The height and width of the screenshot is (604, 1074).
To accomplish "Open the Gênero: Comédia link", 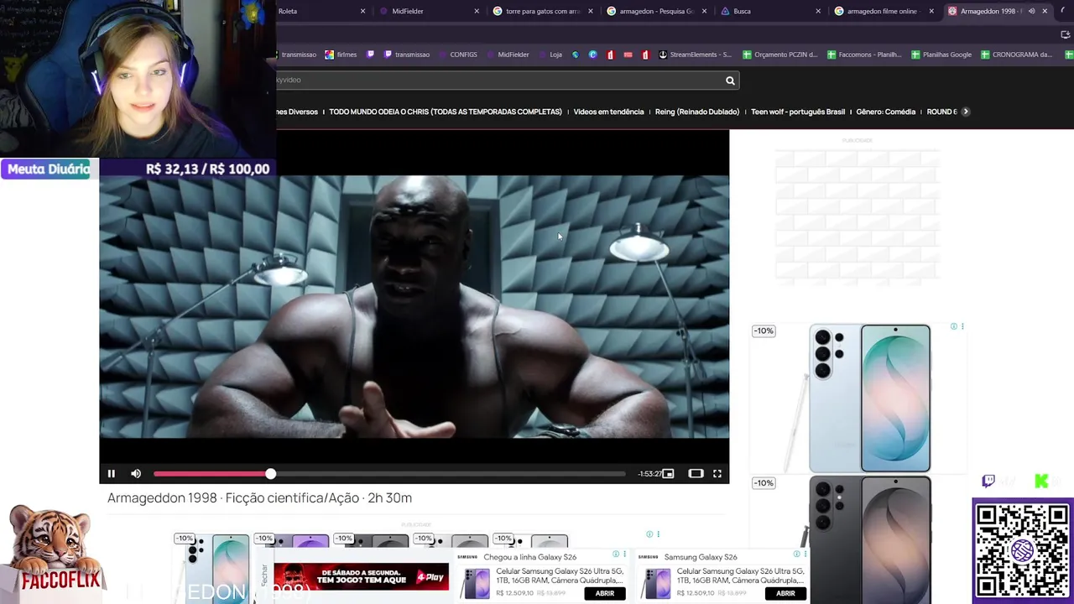I will pyautogui.click(x=885, y=112).
